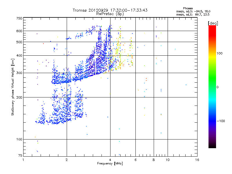This screenshot has height=174, width=232.
Task: Click the x-axis label '8'
Action: [x=154, y=160]
